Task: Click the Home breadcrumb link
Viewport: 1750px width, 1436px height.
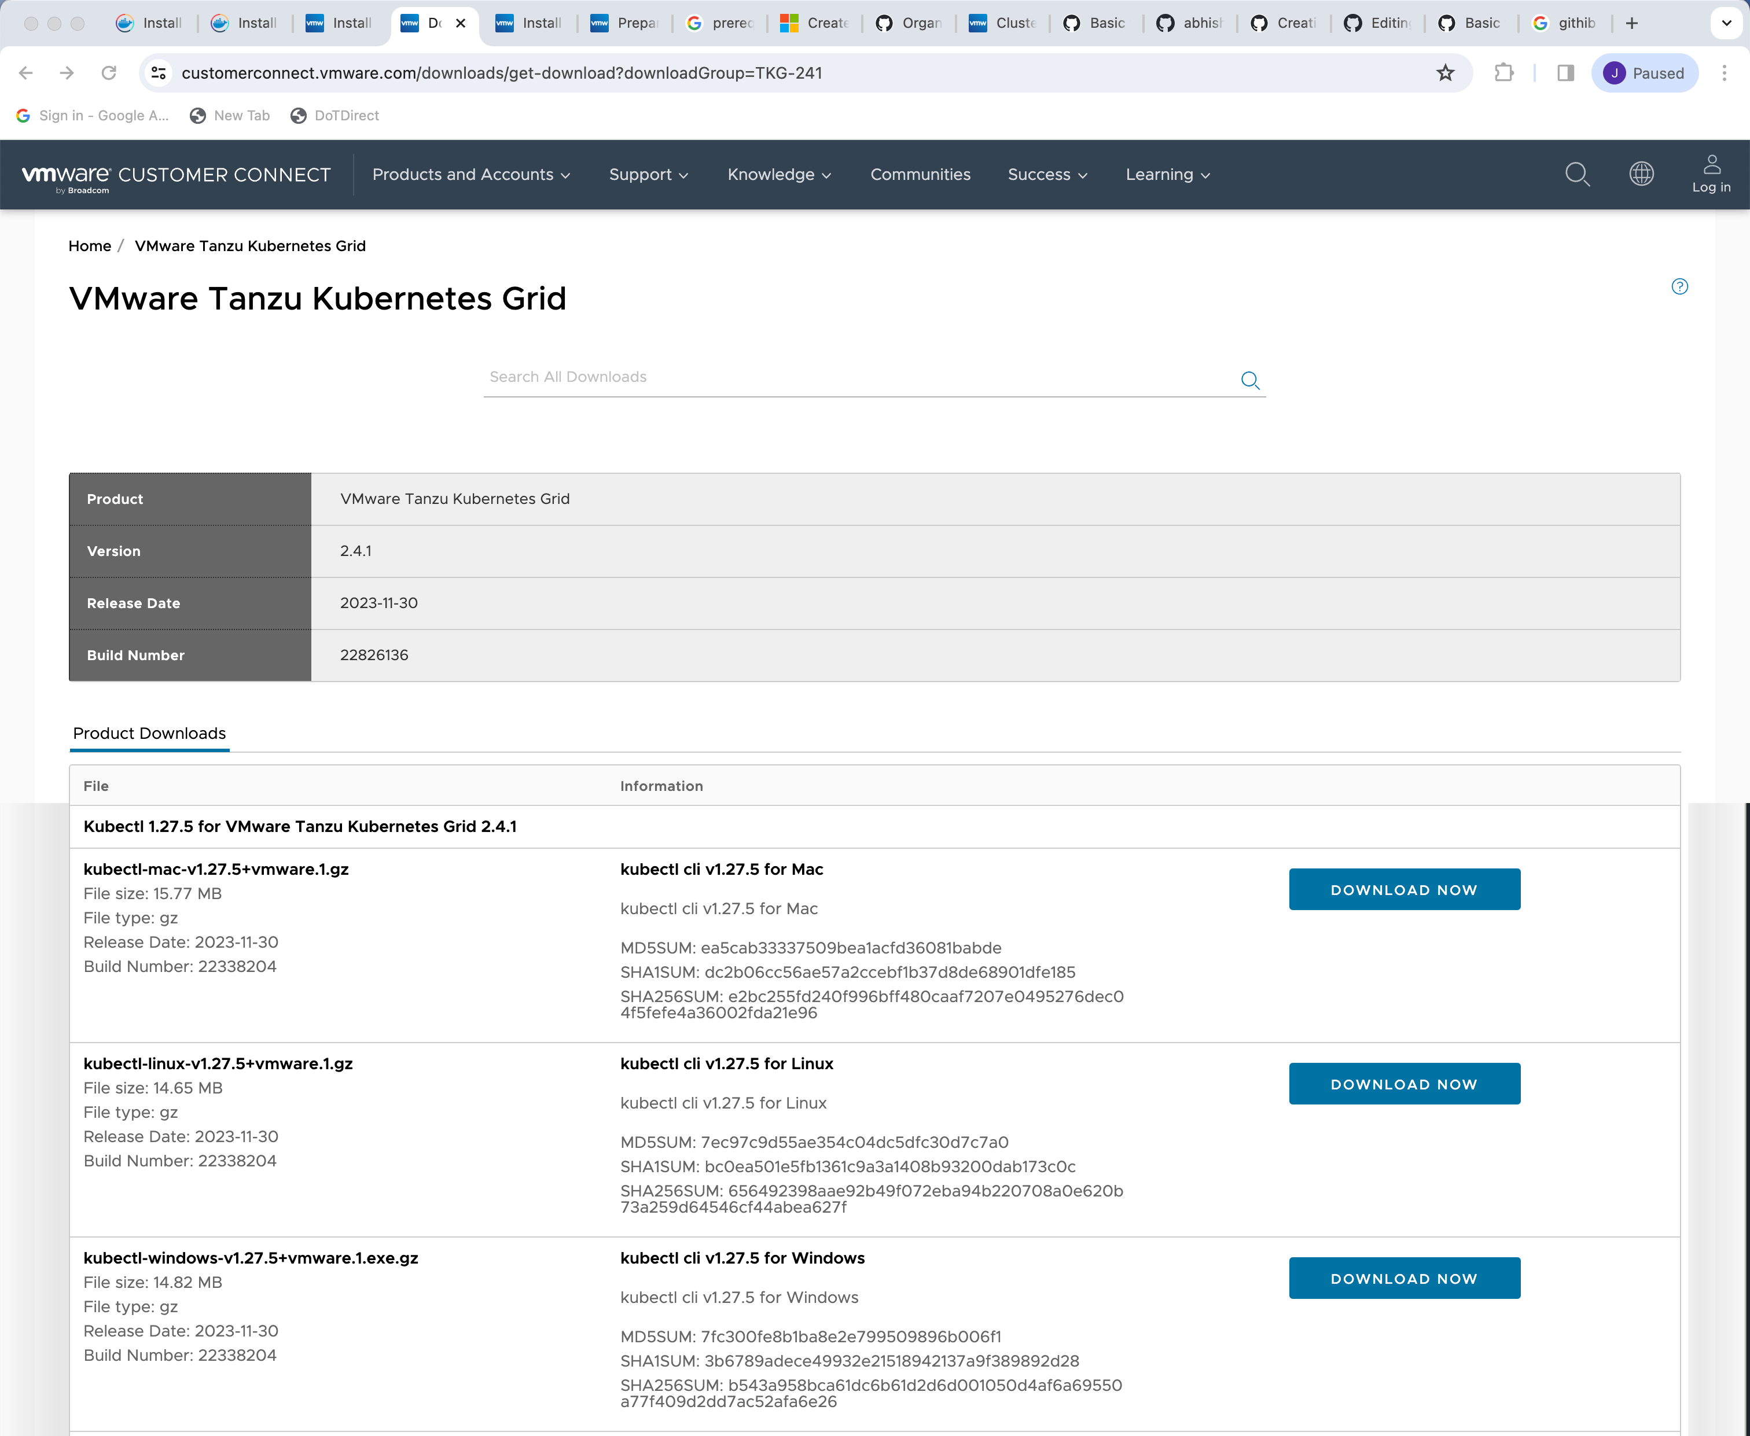Action: 89,246
